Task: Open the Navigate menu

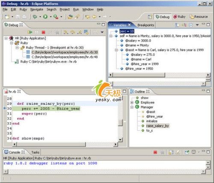Action: coord(37,9)
